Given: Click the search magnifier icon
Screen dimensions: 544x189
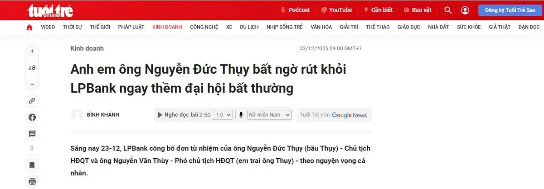Looking at the screenshot, I should click(x=448, y=10).
